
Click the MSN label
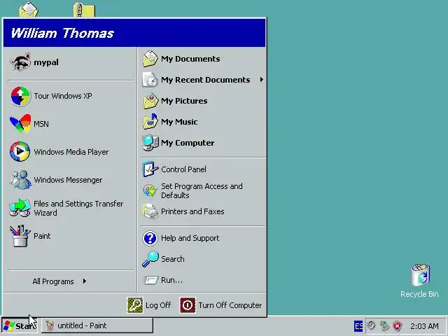pos(41,124)
